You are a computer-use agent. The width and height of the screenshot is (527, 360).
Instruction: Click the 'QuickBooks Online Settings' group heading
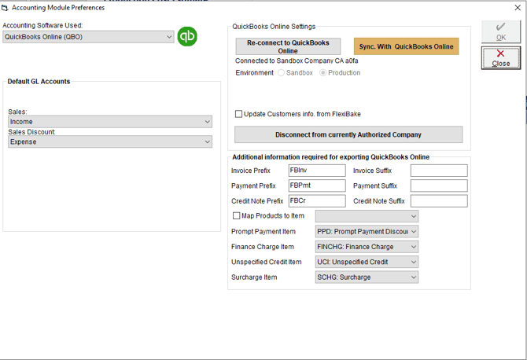pos(274,27)
